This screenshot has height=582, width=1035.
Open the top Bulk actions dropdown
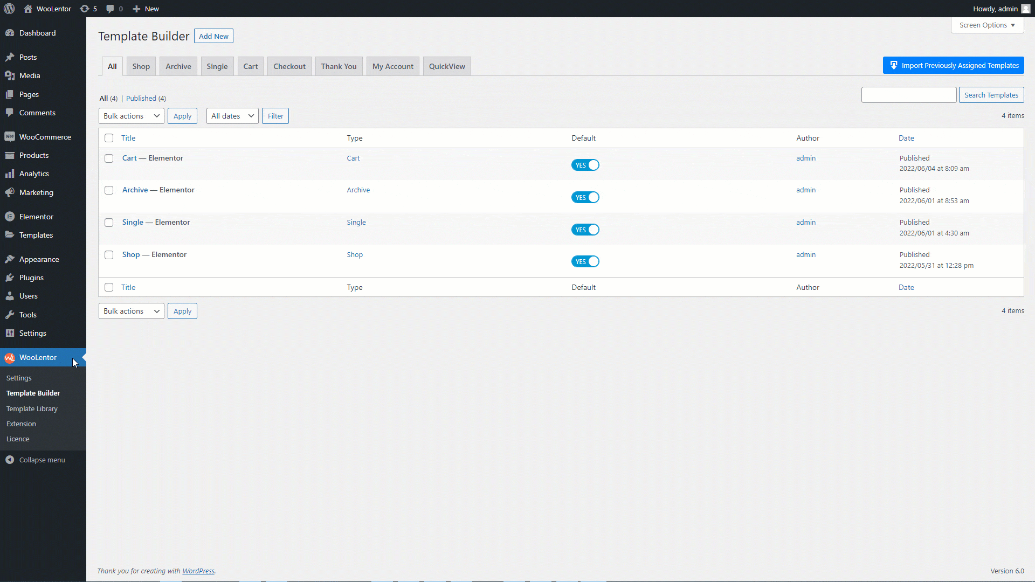pos(132,116)
